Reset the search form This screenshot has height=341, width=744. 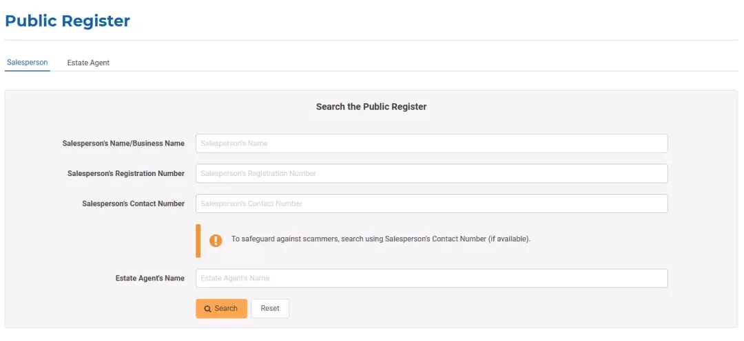coord(270,308)
